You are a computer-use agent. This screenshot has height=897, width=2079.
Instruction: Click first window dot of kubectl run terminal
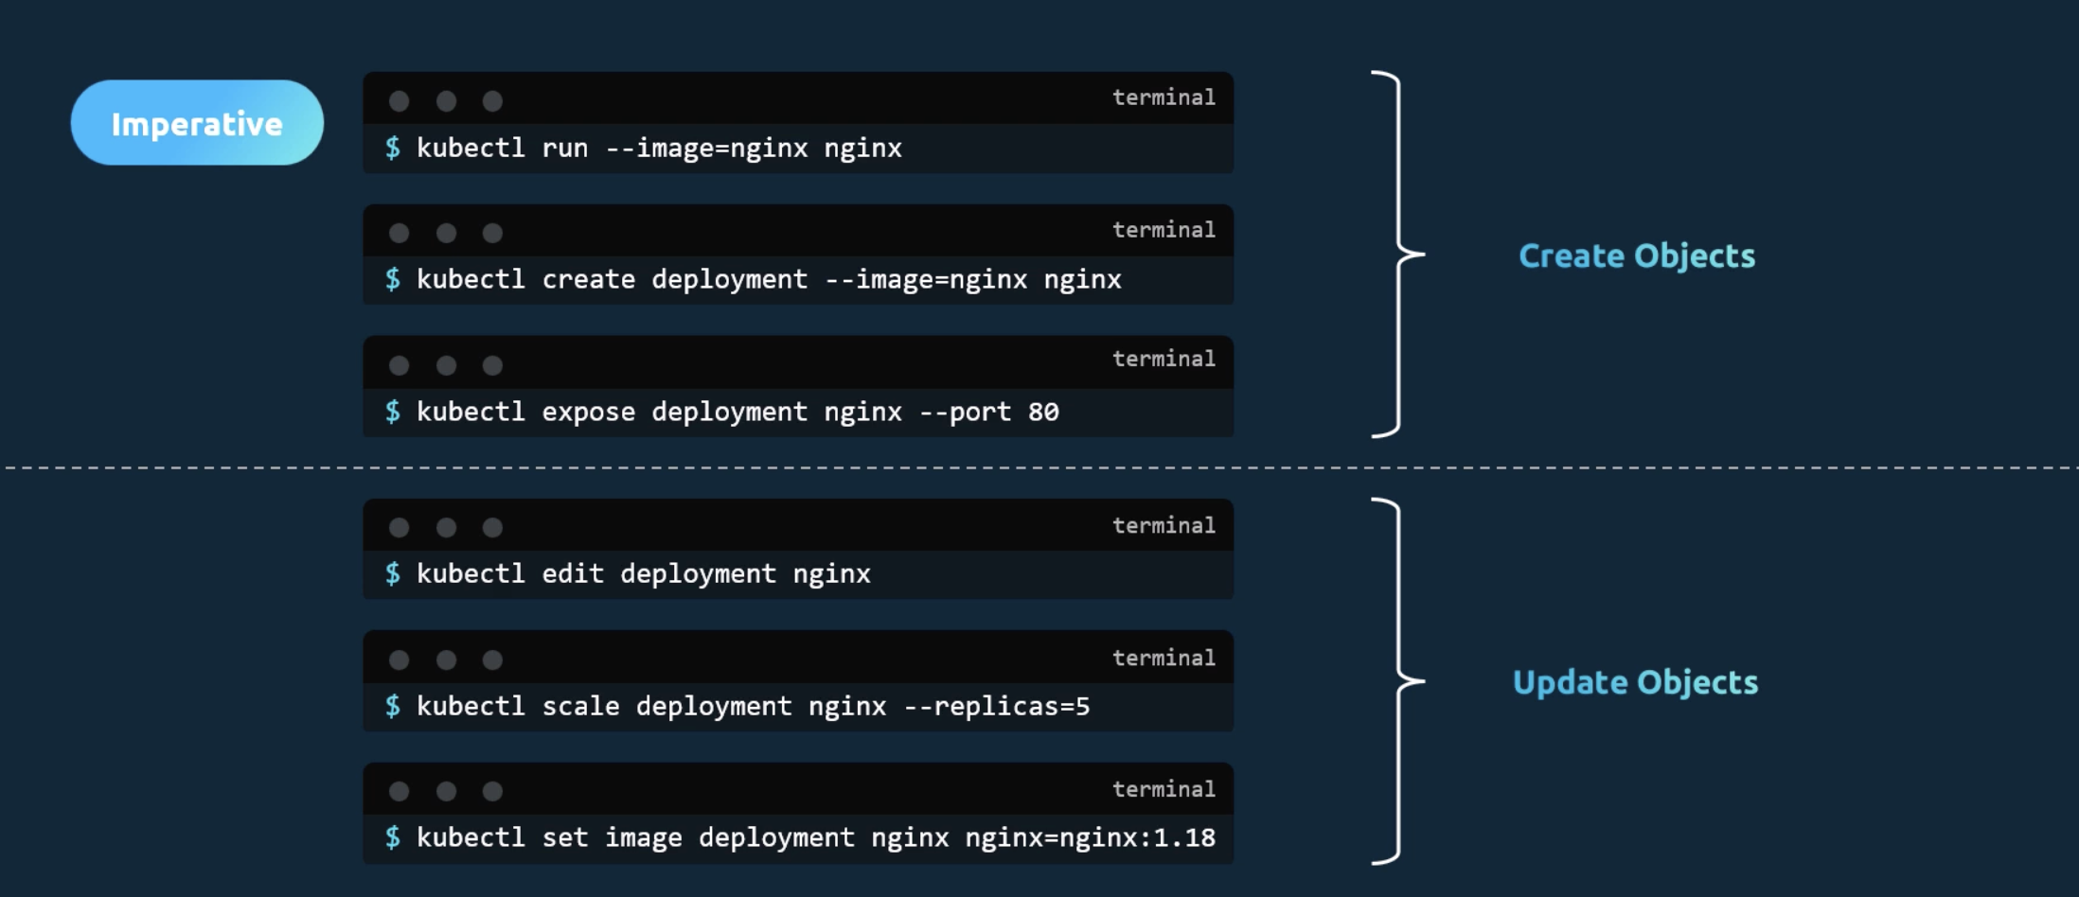[x=400, y=100]
